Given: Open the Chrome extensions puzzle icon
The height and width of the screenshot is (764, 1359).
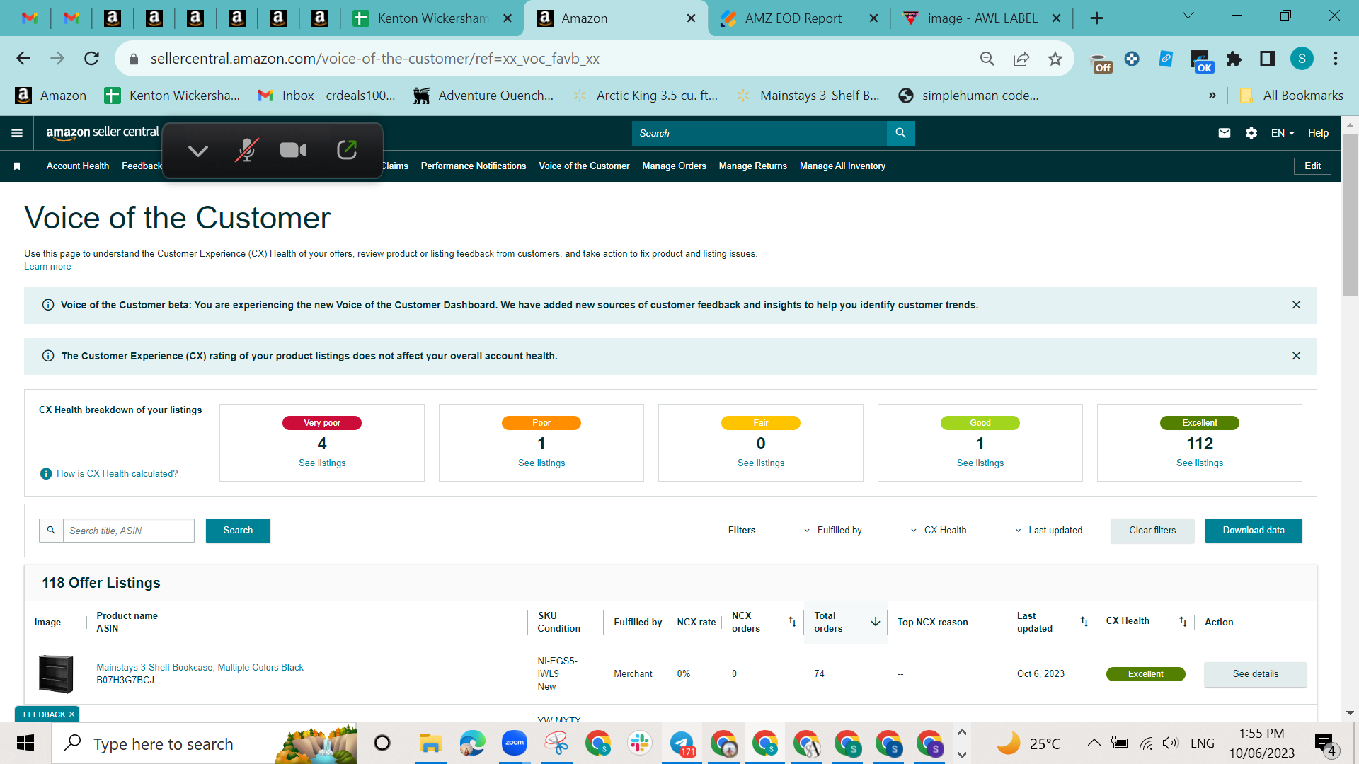Looking at the screenshot, I should pyautogui.click(x=1234, y=59).
